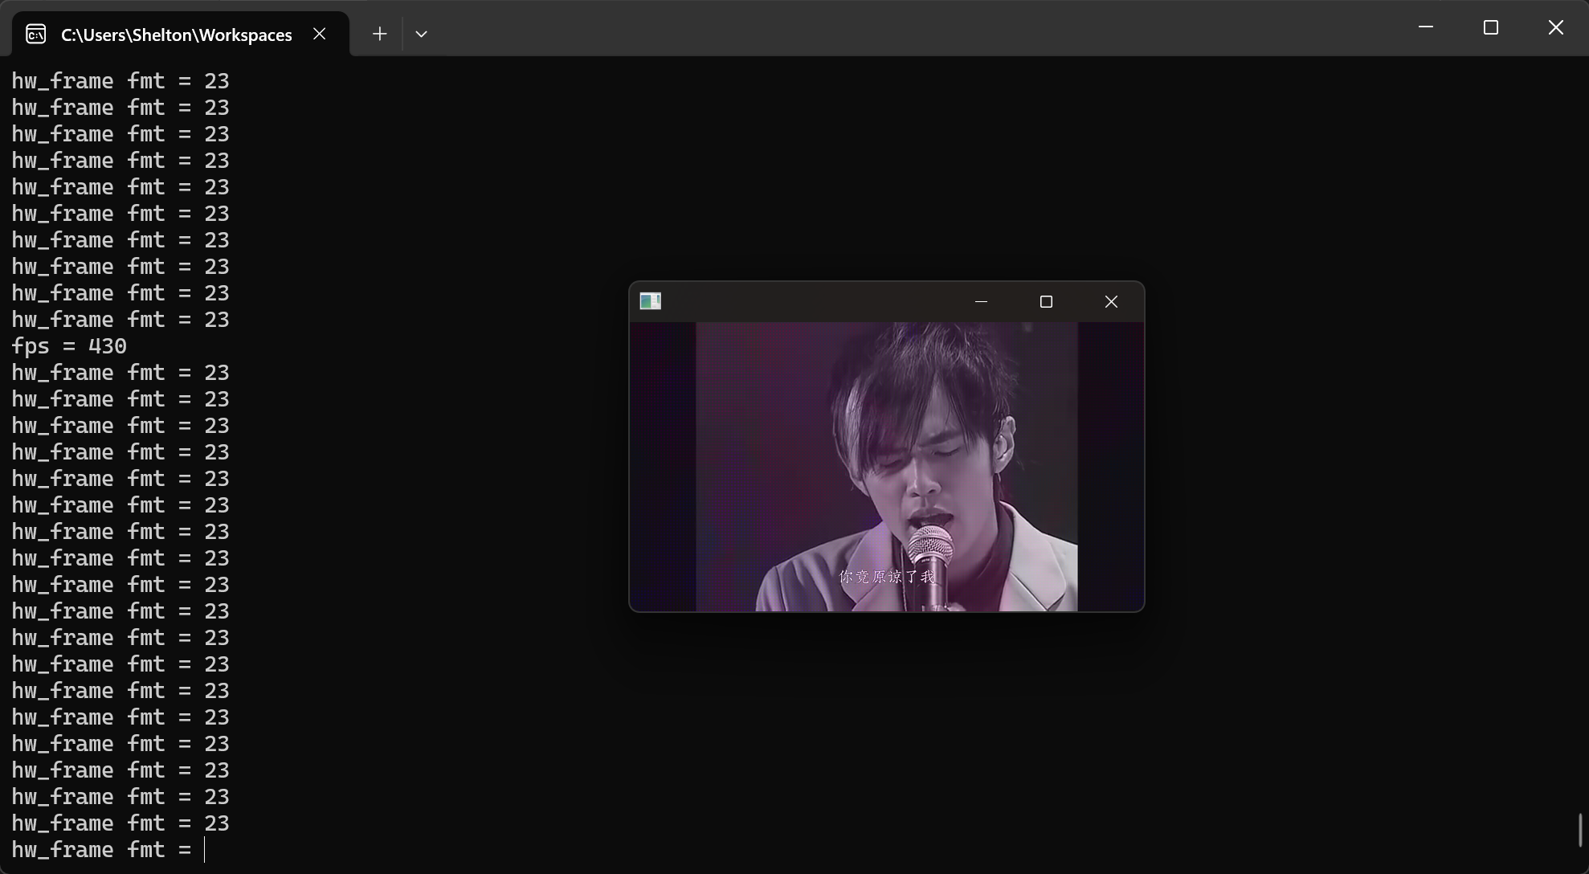Expand the terminal profiles dropdown chevron
The height and width of the screenshot is (874, 1589).
421,34
